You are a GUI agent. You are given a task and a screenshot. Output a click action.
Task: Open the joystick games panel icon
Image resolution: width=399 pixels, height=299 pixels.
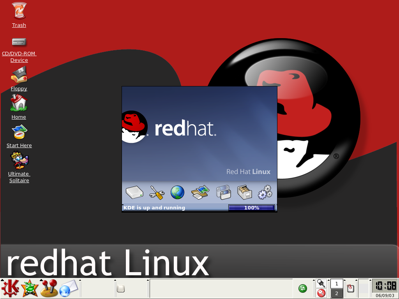tap(49, 288)
